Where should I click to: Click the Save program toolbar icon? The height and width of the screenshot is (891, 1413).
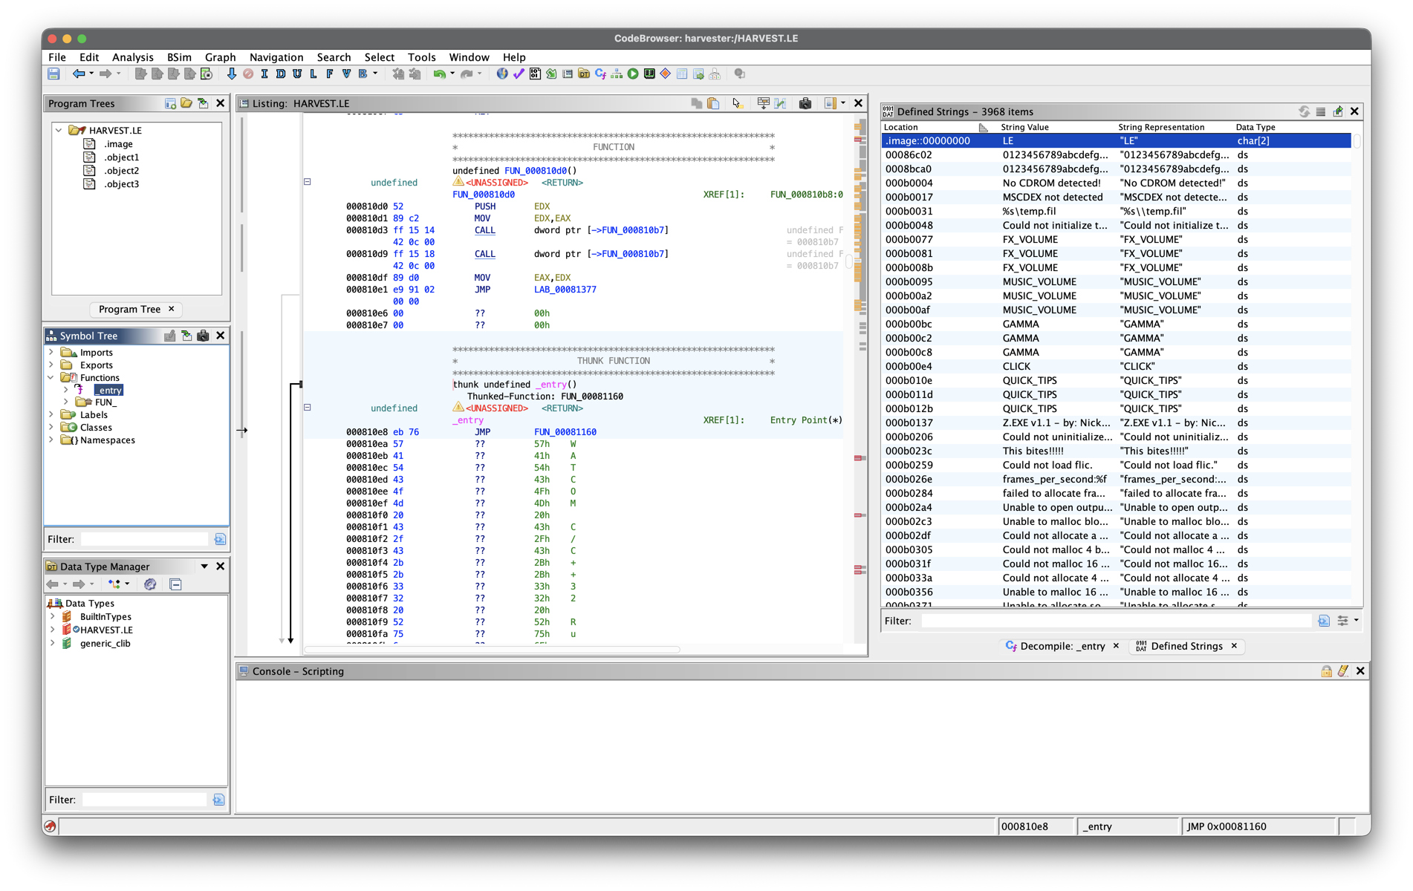(53, 74)
